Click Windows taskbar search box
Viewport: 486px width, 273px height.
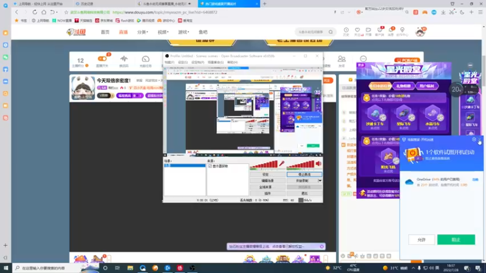(x=56, y=268)
